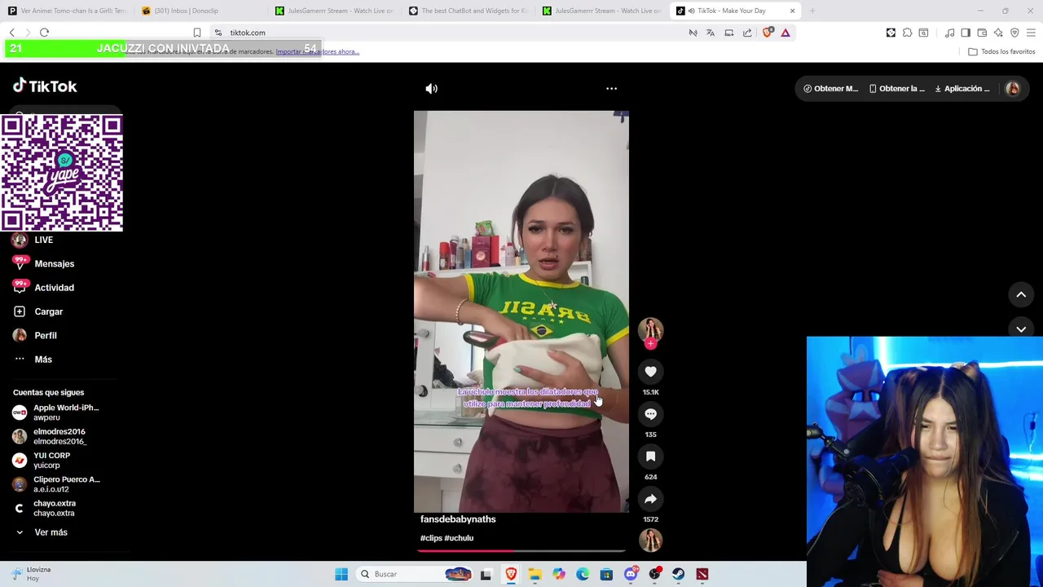Open the profile avatar in TikTok header
The width and height of the screenshot is (1043, 587).
click(1013, 89)
